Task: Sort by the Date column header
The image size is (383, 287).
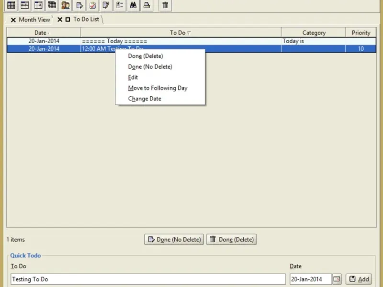Action: [x=44, y=33]
